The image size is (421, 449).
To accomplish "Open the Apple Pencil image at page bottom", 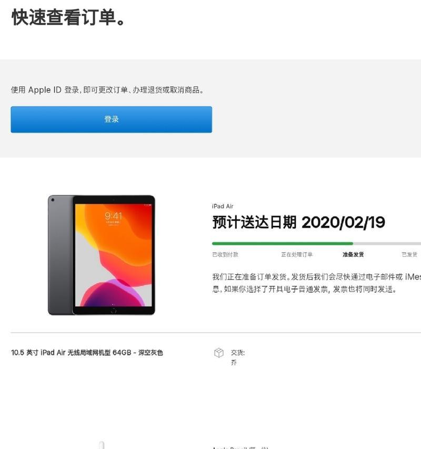I will 102,445.
